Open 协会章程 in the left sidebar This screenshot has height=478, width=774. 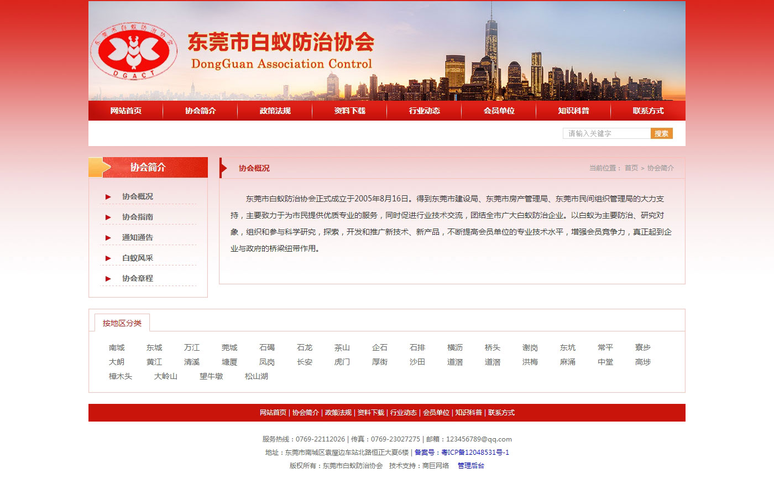[138, 279]
